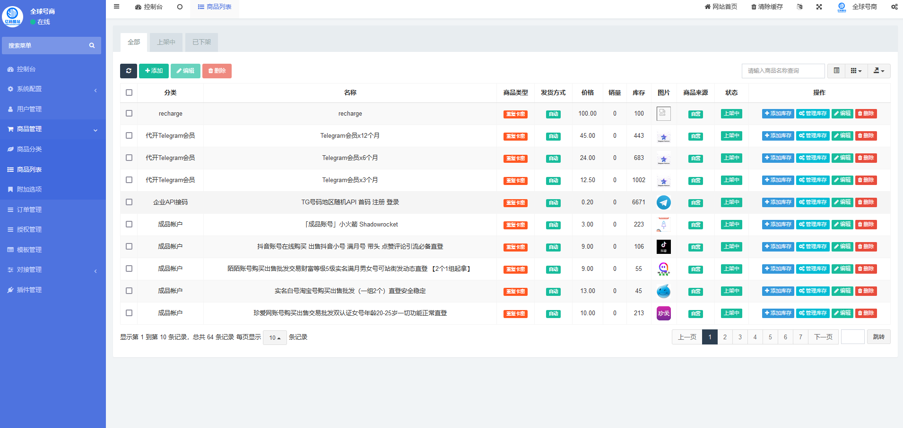Toggle the card view table icon
The width and height of the screenshot is (903, 428).
tap(836, 71)
